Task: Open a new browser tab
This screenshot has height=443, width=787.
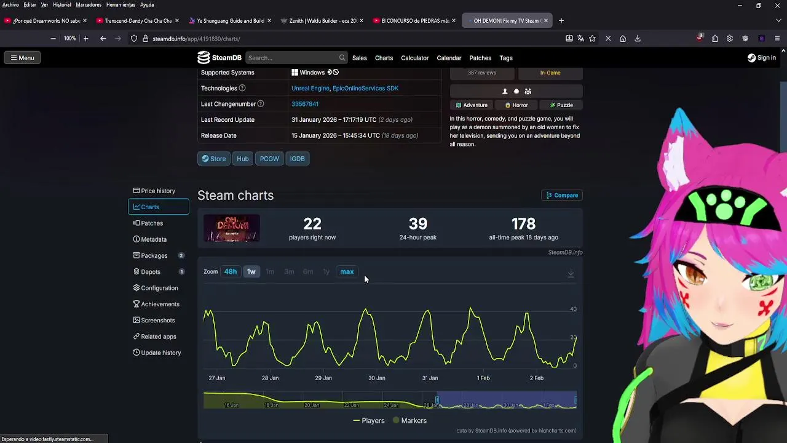Action: coord(561,21)
